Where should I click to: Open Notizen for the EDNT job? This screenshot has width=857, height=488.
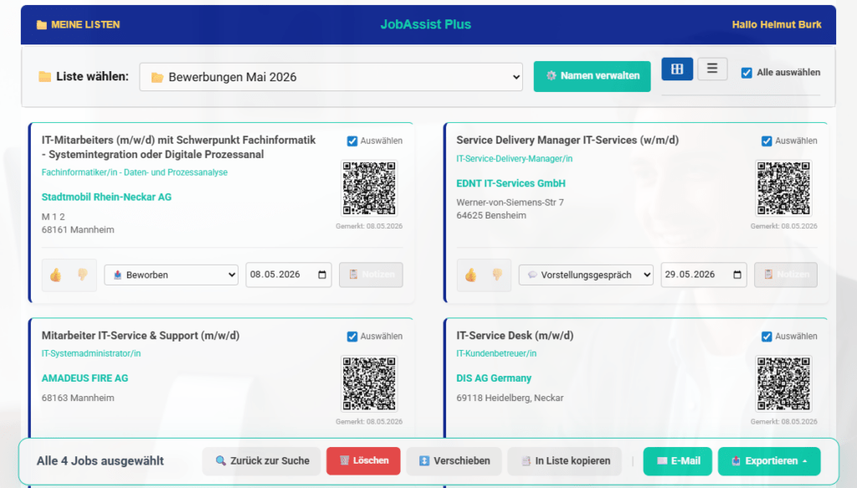click(786, 275)
